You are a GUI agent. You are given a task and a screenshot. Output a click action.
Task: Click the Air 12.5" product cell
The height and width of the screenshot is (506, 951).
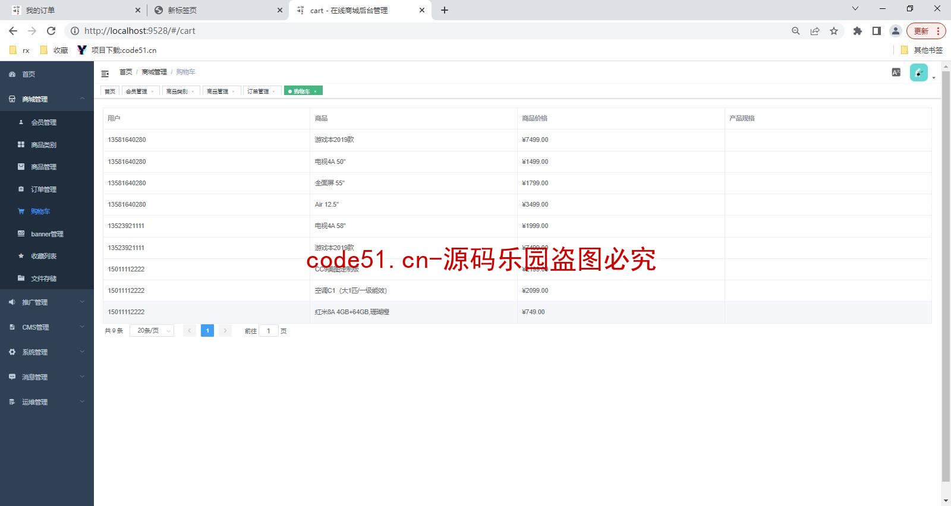click(x=414, y=204)
